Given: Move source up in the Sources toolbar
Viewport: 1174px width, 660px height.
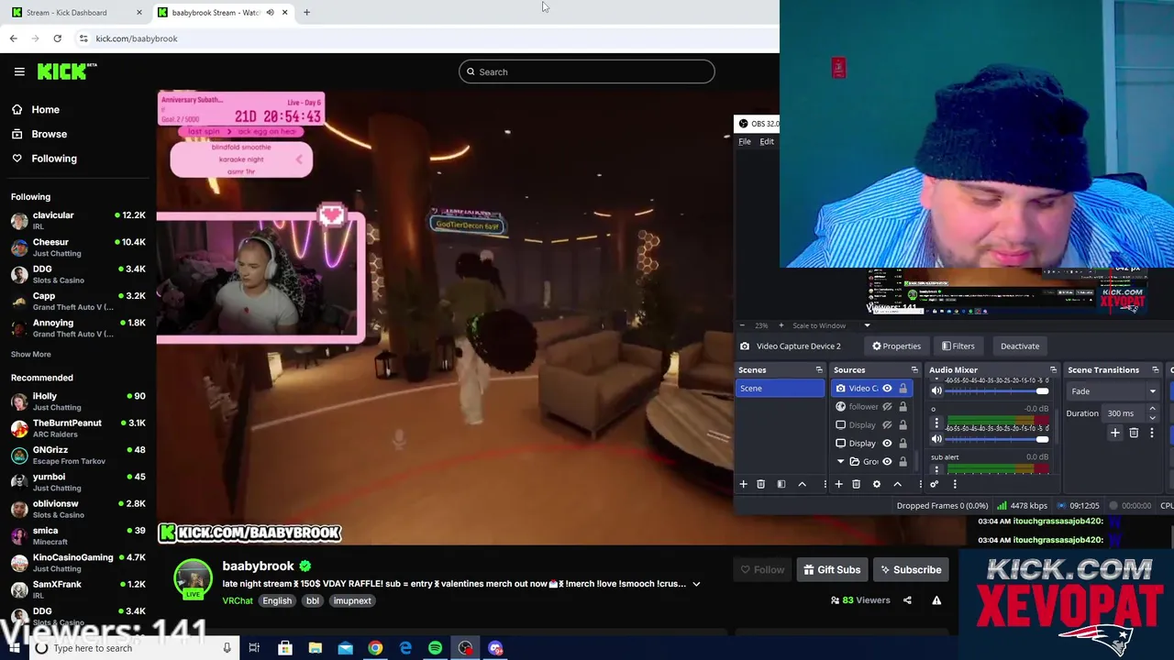Looking at the screenshot, I should [897, 484].
